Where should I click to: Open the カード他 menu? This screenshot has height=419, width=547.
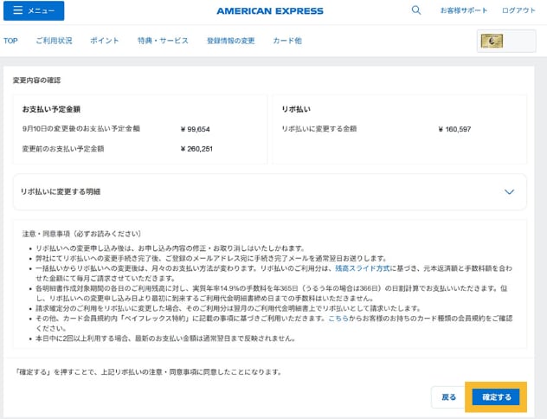[x=287, y=41]
